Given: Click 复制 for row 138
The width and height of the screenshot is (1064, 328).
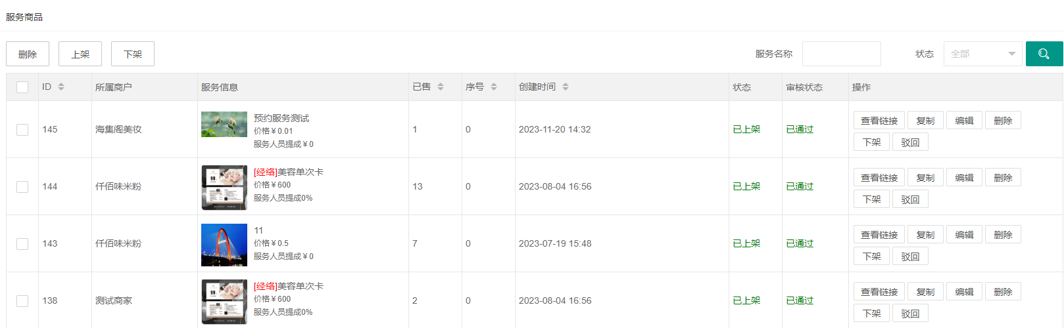Looking at the screenshot, I should click(x=925, y=292).
